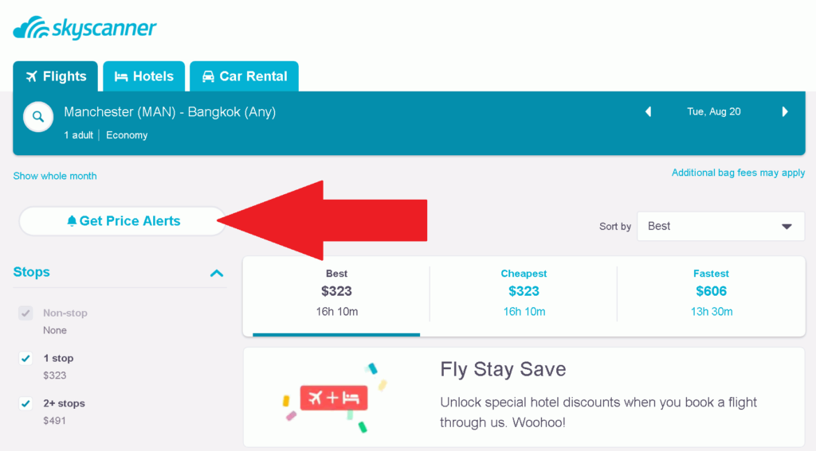Click the airplane icon on Flights tab
The image size is (816, 451).
pyautogui.click(x=32, y=77)
